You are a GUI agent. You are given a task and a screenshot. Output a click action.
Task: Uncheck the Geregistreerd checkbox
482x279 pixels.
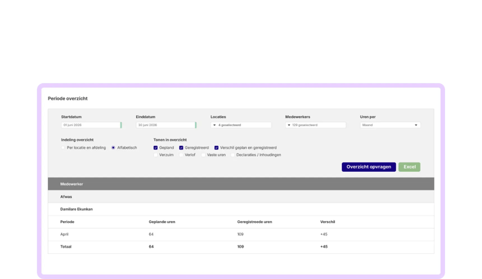click(x=181, y=148)
